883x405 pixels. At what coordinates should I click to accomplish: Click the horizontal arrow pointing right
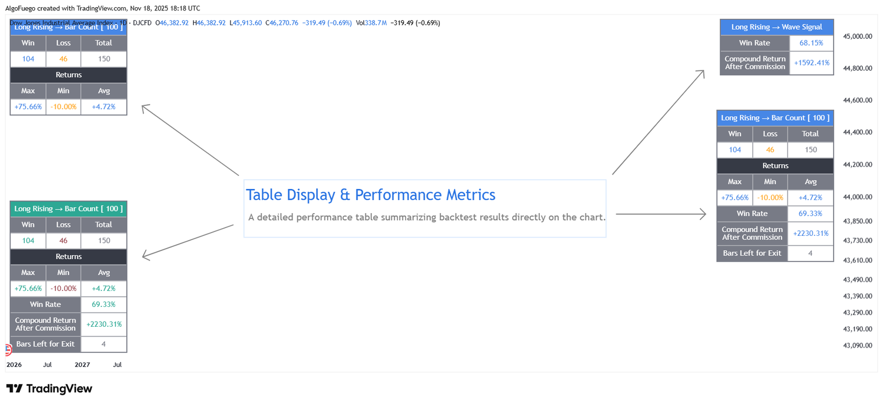coord(661,214)
